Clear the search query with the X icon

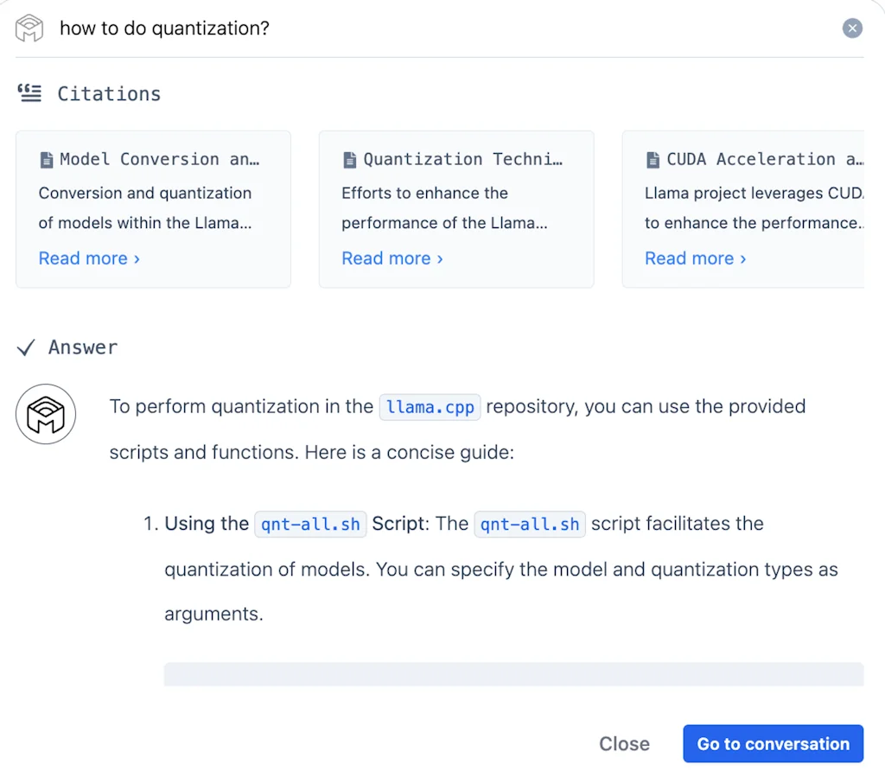(852, 28)
